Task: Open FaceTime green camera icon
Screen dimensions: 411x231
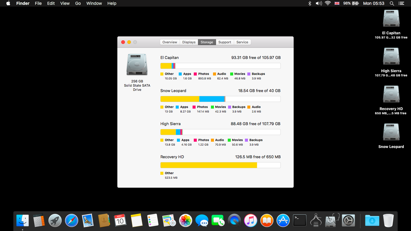Action: pos(218,220)
